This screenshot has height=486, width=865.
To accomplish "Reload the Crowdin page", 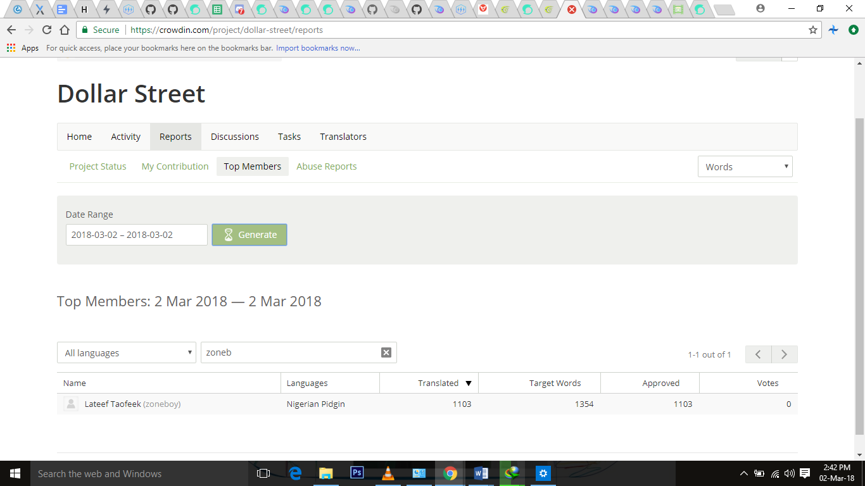I will coord(46,30).
